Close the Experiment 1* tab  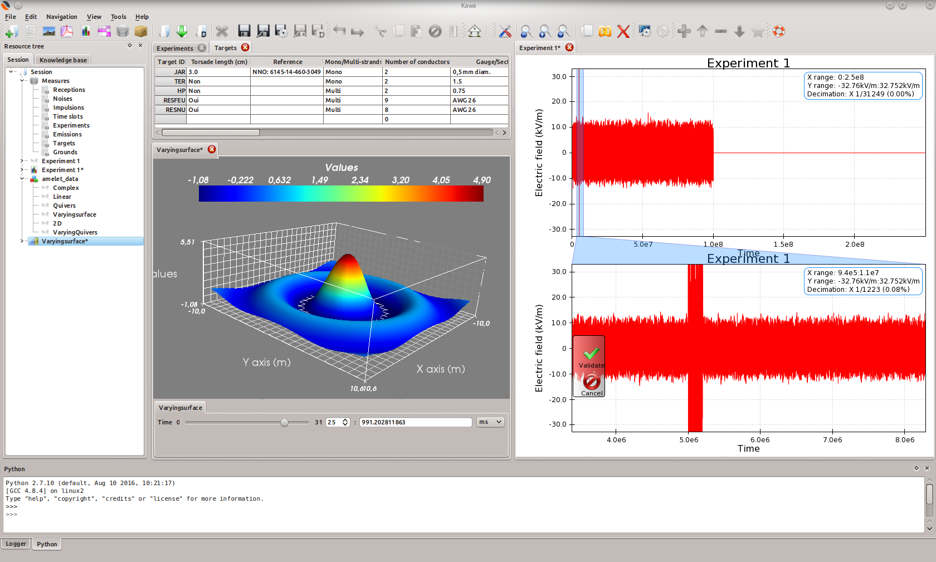click(x=569, y=47)
